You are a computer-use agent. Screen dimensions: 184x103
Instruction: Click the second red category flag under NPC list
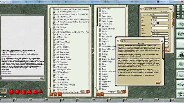tap(102, 94)
